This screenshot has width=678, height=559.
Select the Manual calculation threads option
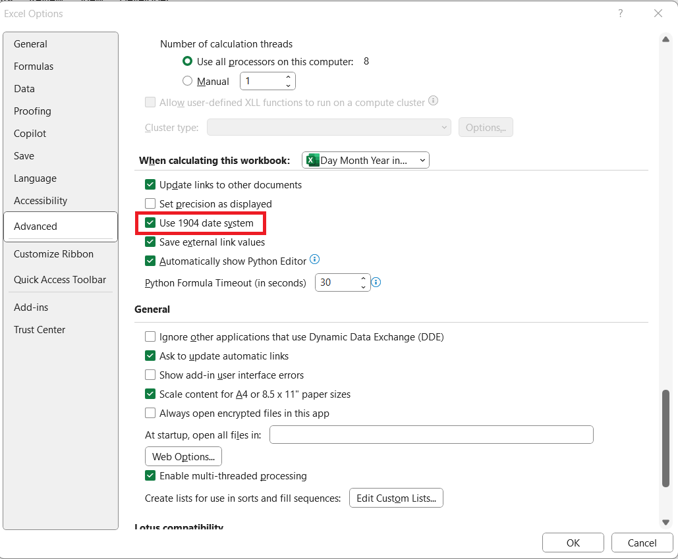point(187,81)
